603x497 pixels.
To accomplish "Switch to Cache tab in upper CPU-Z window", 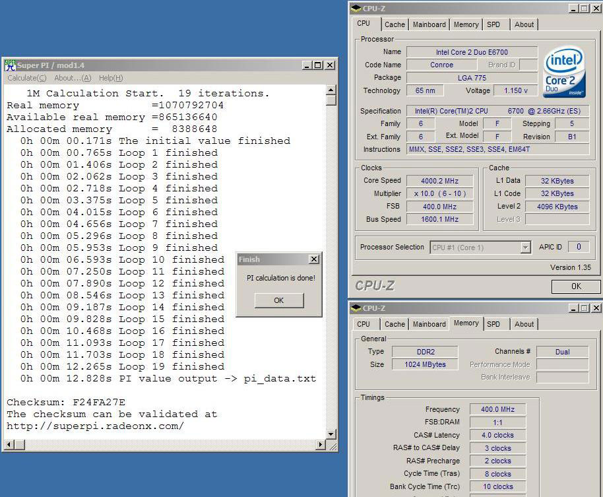I will tap(395, 24).
